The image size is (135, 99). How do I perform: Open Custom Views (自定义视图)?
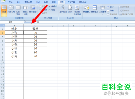[x=26, y=10]
